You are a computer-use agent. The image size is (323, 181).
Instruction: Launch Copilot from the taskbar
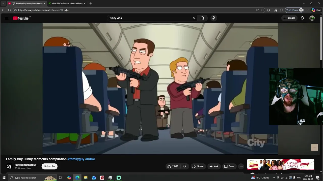pos(69,178)
